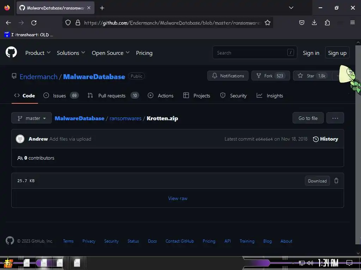Open the Docs footer link

coord(152,241)
